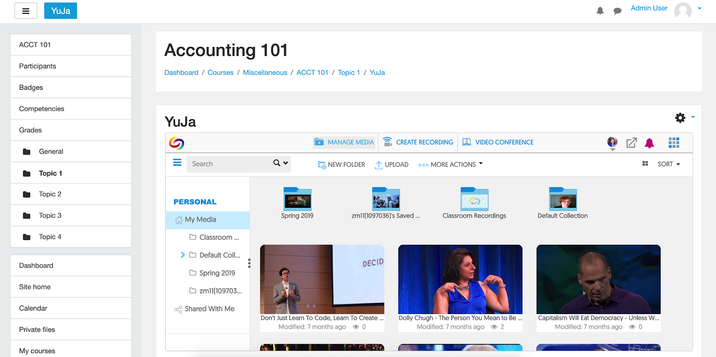The image size is (716, 357).
Task: Open the Dolly Chugh video thumbnail
Action: tap(460, 279)
